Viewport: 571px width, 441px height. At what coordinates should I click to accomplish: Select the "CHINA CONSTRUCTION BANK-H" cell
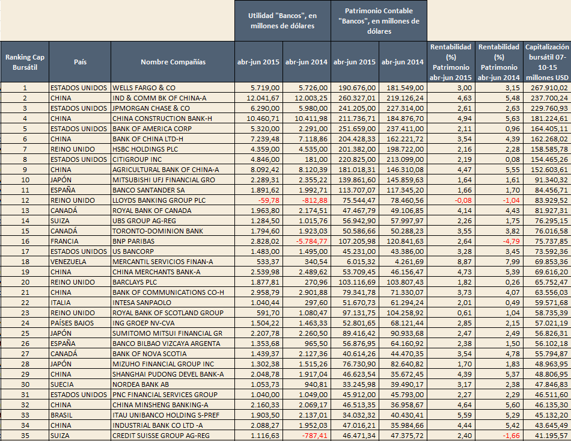tap(173, 119)
